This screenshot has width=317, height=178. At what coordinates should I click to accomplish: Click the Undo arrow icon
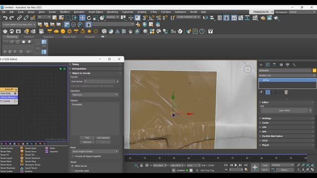coord(5,18)
